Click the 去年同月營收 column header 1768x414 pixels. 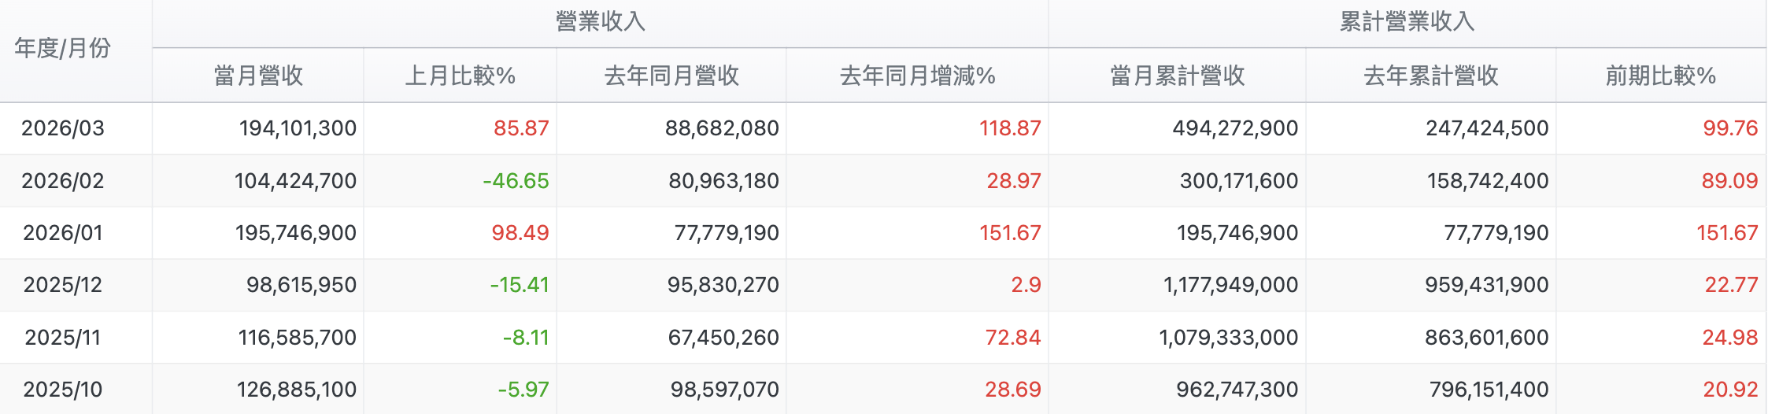coord(671,76)
